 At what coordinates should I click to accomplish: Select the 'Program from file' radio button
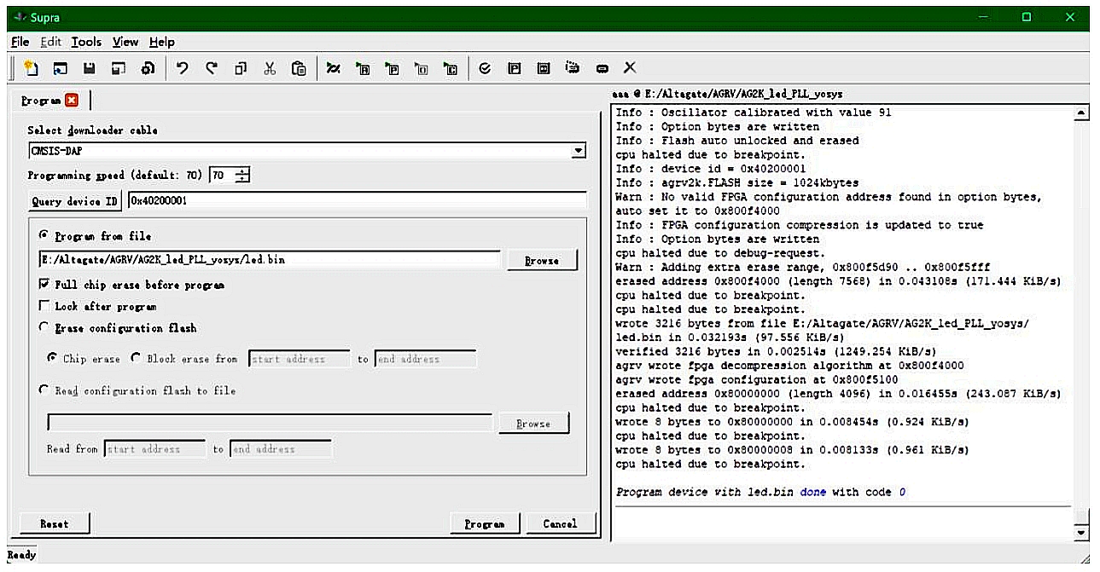coord(43,235)
